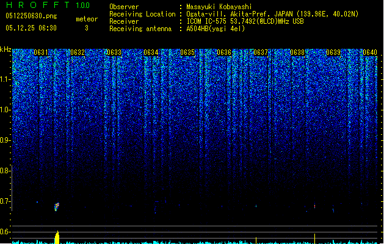Click the 1.1 kHz axis tick label
This screenshot has width=384, height=244.
tap(5, 79)
